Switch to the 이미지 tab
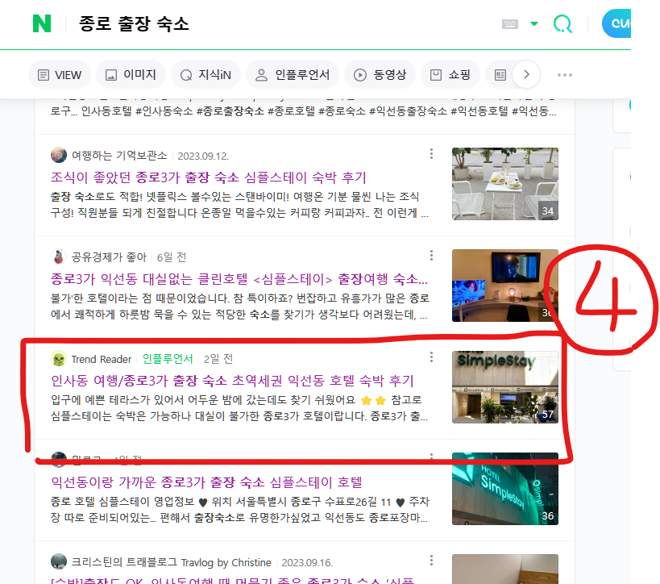Image resolution: width=660 pixels, height=584 pixels. point(131,75)
